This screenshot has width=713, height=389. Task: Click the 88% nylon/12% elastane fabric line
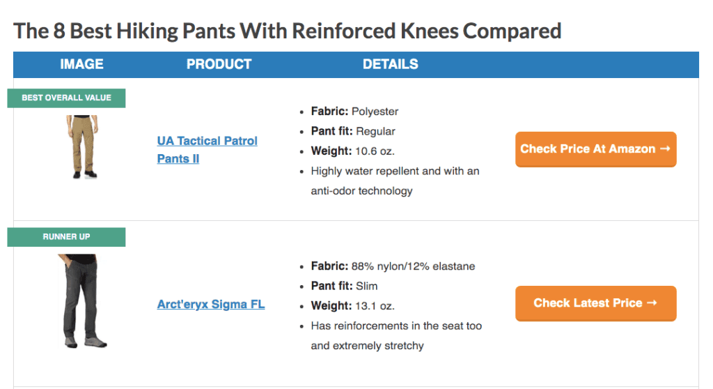tap(393, 266)
